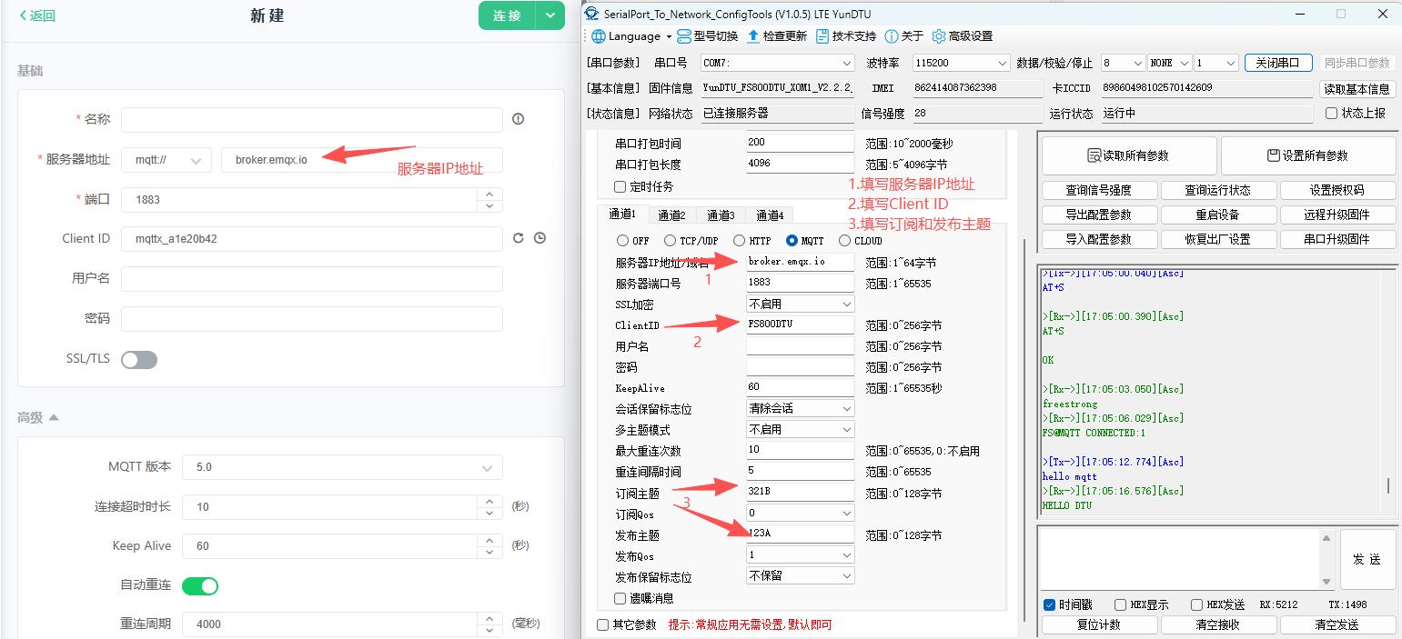Check the 状态上报 checkbox
The width and height of the screenshot is (1402, 639).
coord(1332,114)
